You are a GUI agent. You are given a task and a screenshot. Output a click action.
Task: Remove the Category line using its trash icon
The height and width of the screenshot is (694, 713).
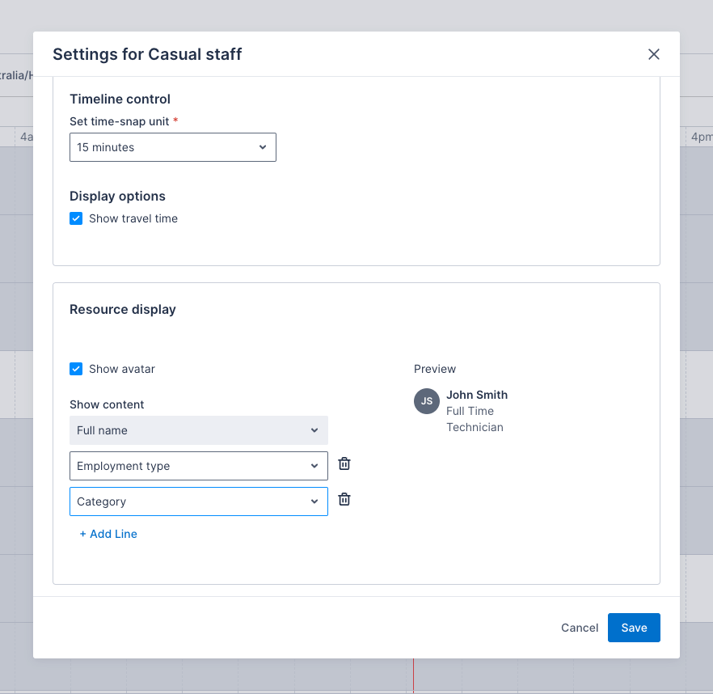344,499
